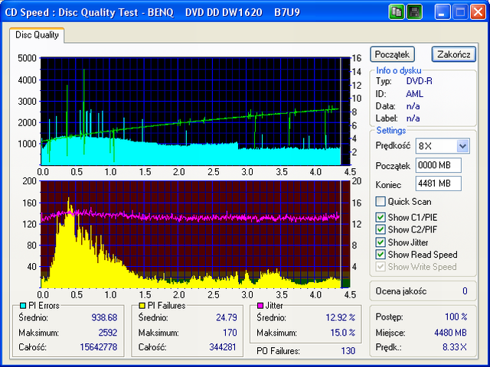Click the Początek 0000 MB field

click(x=439, y=165)
